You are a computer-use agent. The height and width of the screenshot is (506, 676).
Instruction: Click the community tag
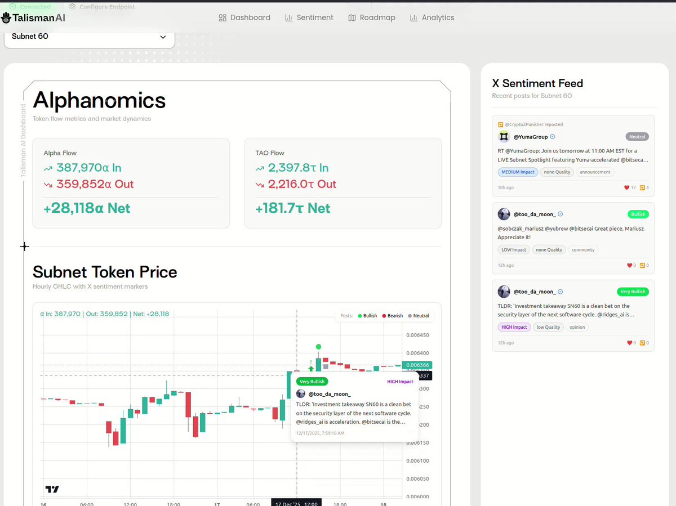coord(583,250)
